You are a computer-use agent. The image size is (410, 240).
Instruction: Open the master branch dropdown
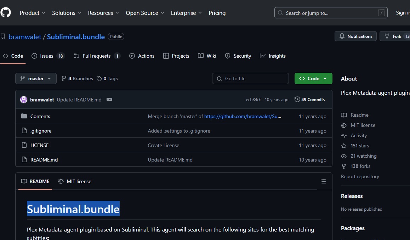(35, 78)
